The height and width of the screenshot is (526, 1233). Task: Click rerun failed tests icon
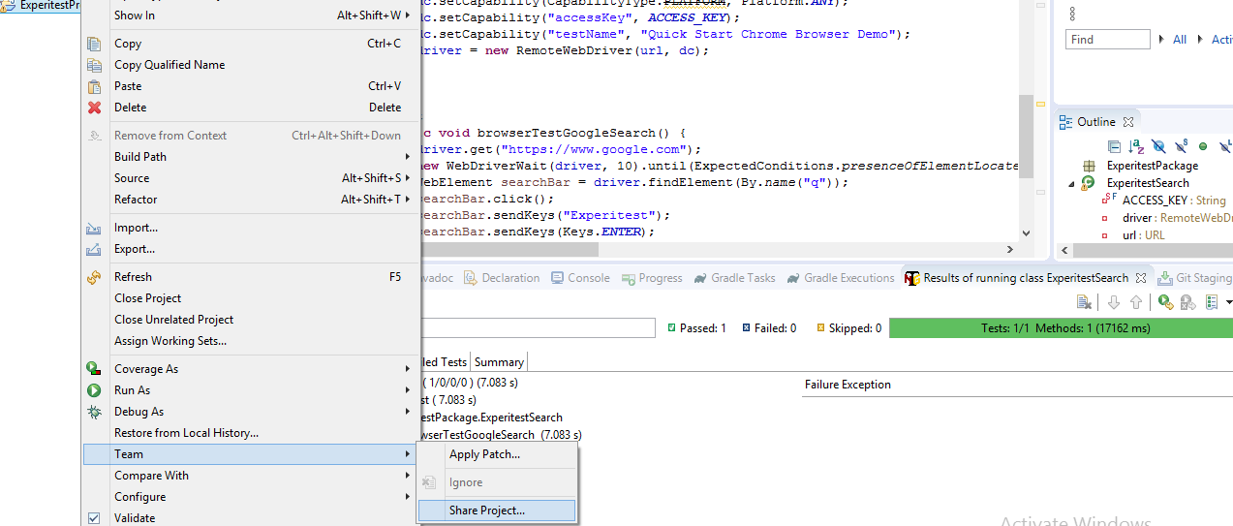(x=1187, y=303)
